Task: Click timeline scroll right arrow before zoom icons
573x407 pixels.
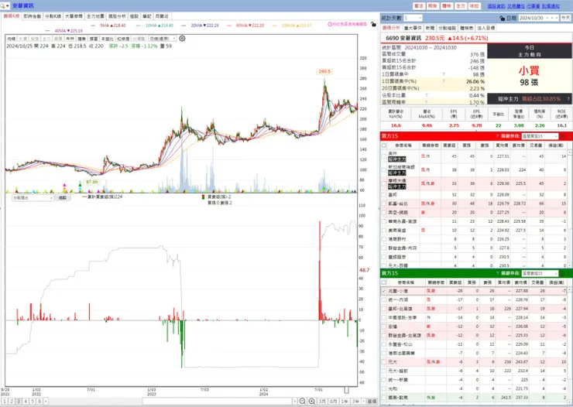Action: [x=295, y=401]
